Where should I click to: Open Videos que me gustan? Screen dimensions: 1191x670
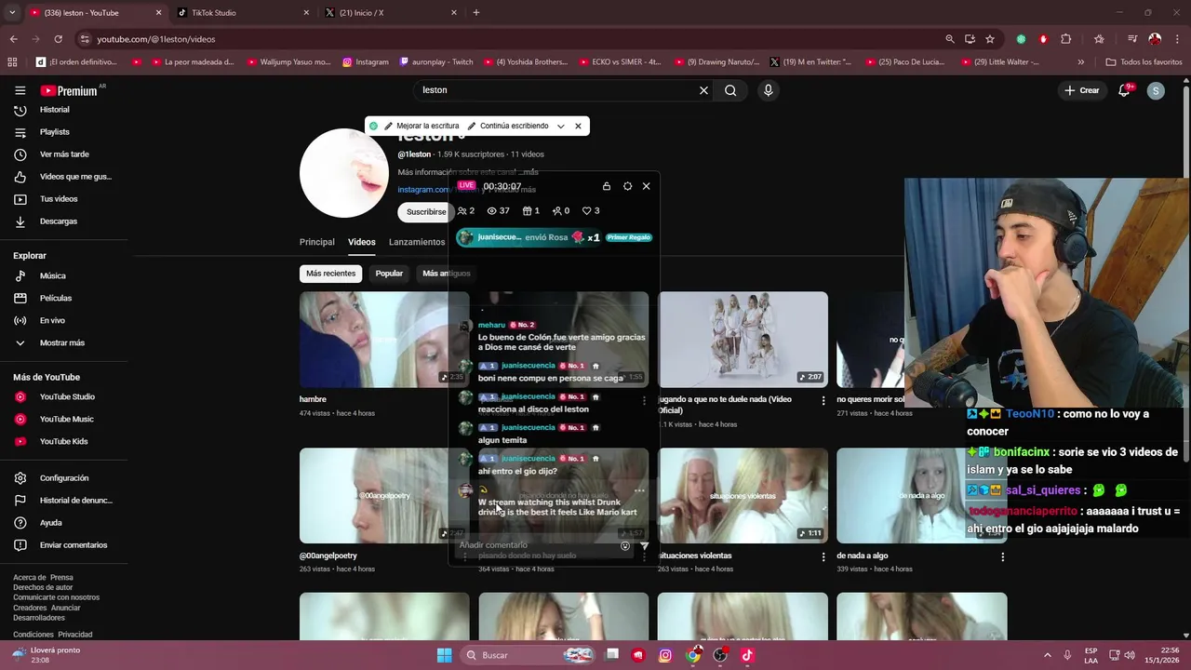pos(62,177)
